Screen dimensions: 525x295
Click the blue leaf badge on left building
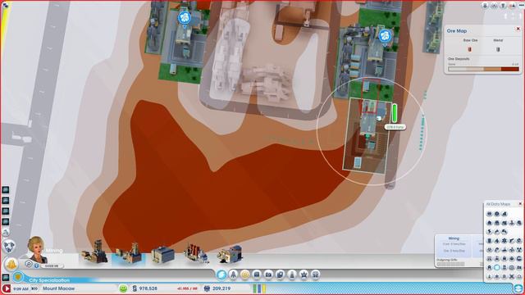click(184, 18)
